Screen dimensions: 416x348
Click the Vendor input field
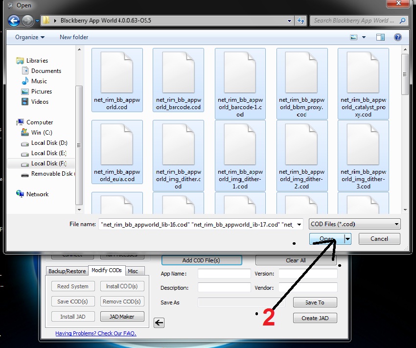(308, 287)
